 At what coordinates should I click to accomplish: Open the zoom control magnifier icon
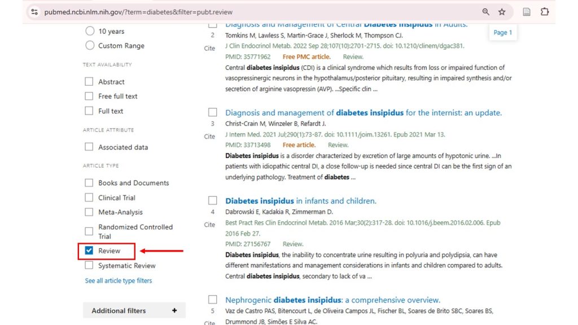(487, 11)
